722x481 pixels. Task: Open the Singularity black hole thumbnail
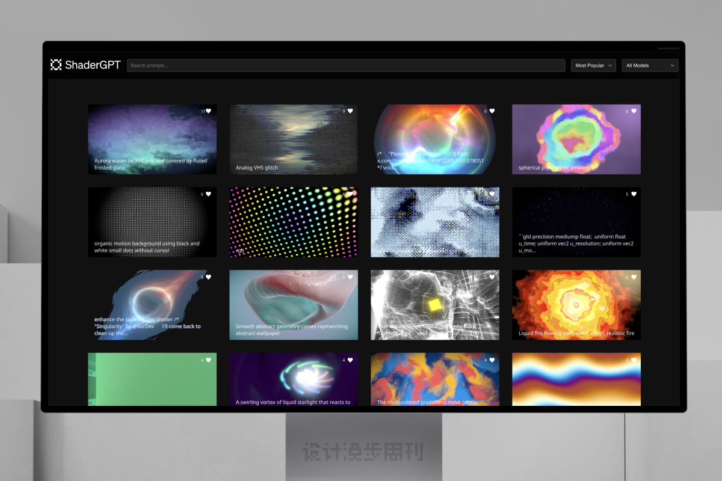[152, 305]
